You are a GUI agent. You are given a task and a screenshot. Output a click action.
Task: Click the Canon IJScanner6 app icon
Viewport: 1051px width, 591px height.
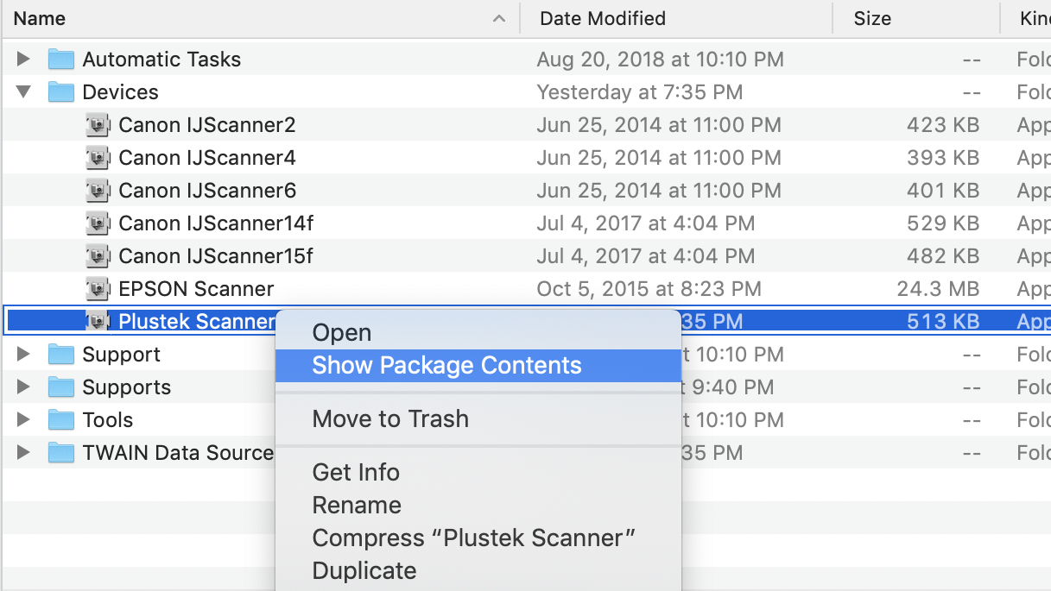click(x=98, y=191)
